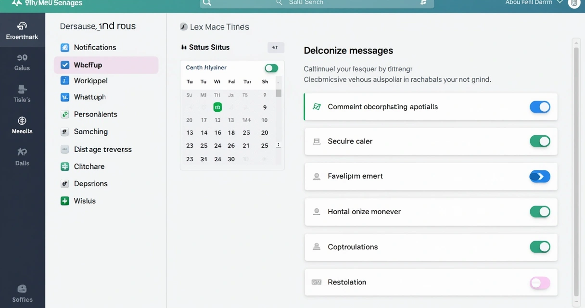Open the Tisle's sidebar section
The width and height of the screenshot is (585, 308).
click(22, 93)
